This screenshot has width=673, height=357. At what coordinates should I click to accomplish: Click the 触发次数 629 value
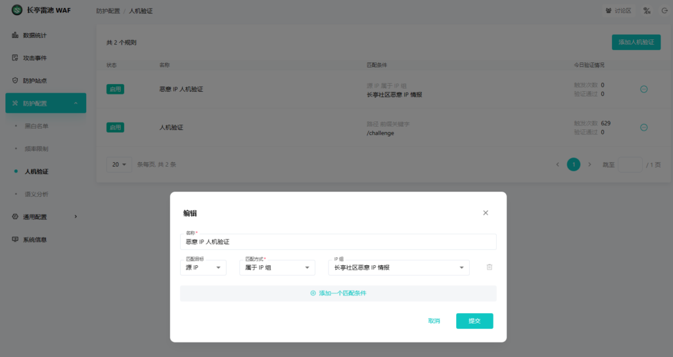(605, 123)
